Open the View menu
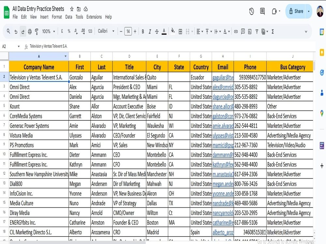This screenshot has height=244, width=326. coord(33,17)
